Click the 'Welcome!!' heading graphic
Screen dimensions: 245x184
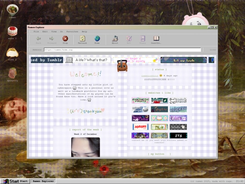[86, 74]
